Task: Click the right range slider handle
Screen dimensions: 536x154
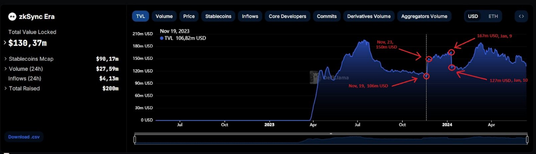Action: pos(527,139)
